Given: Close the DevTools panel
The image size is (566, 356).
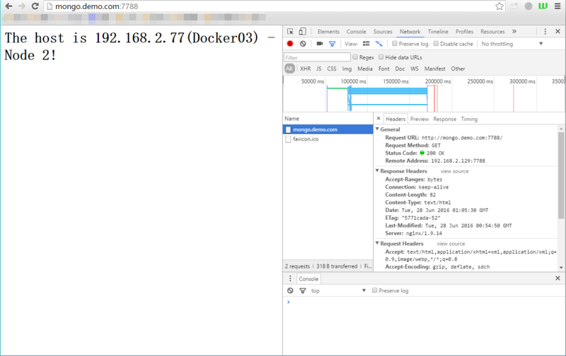Looking at the screenshot, I should click(x=558, y=32).
